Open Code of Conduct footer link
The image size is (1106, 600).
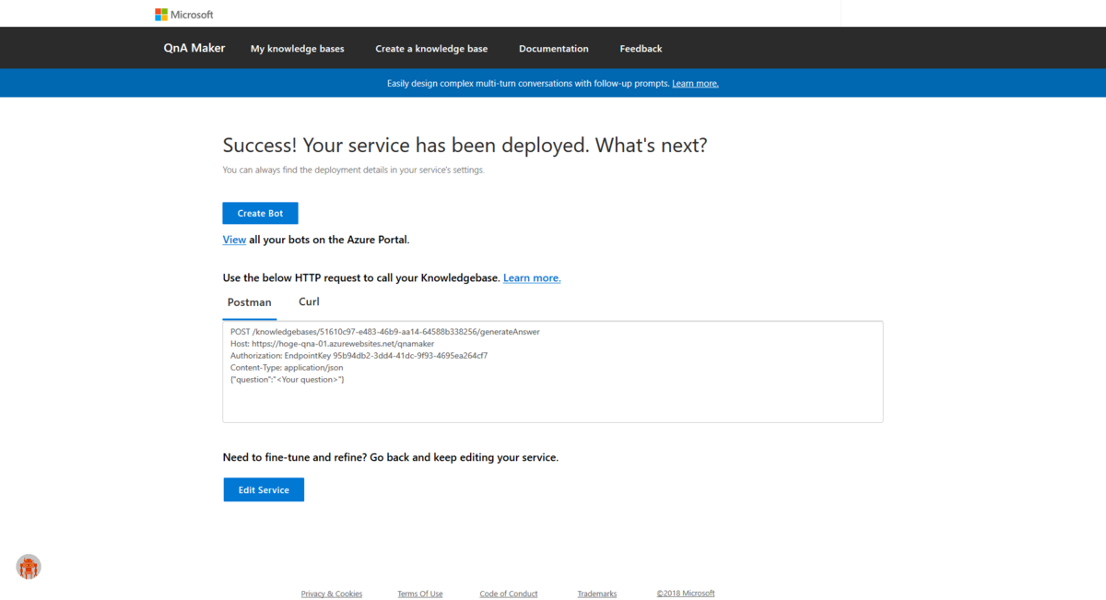point(509,594)
